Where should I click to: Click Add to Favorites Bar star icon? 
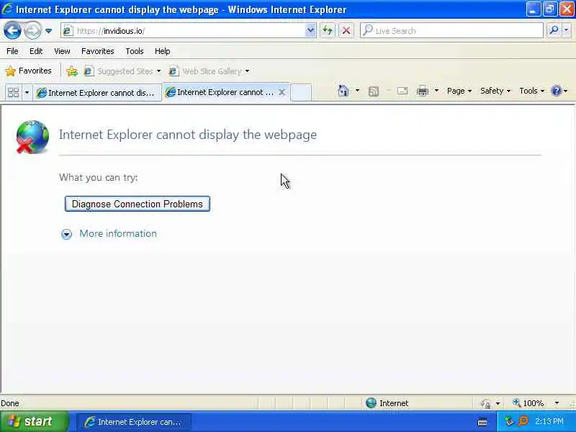click(72, 71)
